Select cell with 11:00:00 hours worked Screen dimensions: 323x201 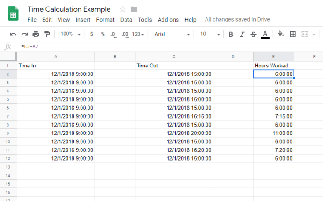point(273,133)
